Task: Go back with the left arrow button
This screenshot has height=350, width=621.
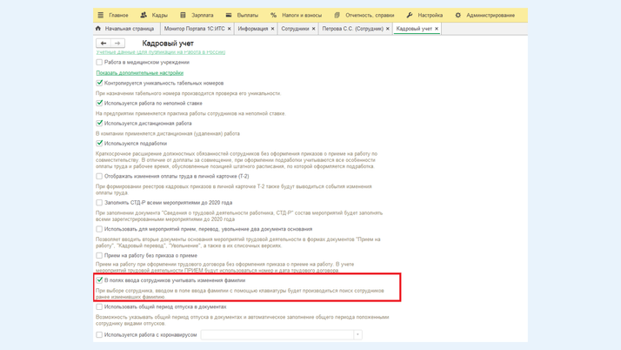Action: point(103,43)
